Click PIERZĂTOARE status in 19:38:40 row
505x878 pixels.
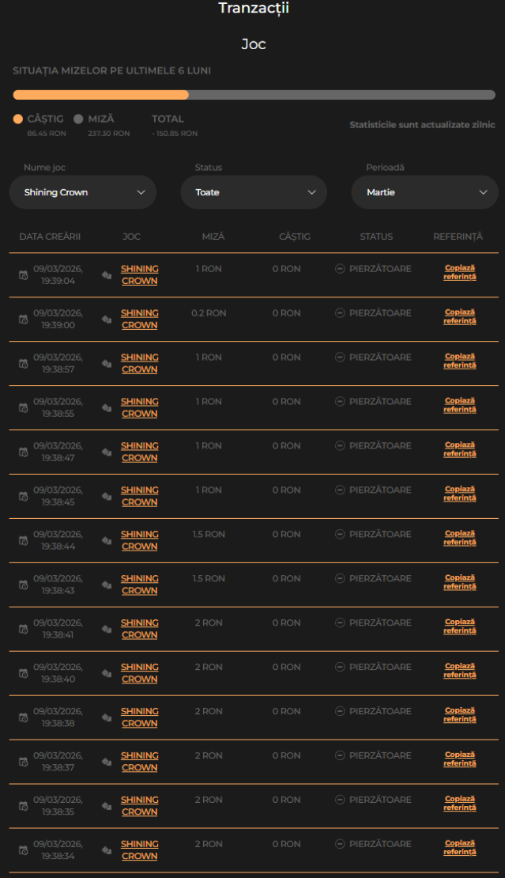(x=380, y=667)
